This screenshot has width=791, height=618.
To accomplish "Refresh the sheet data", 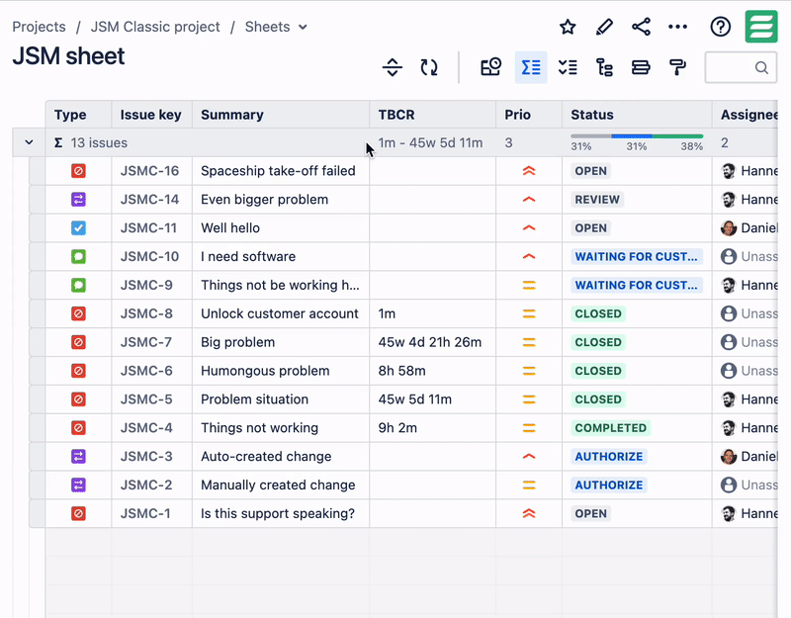I will 429,67.
